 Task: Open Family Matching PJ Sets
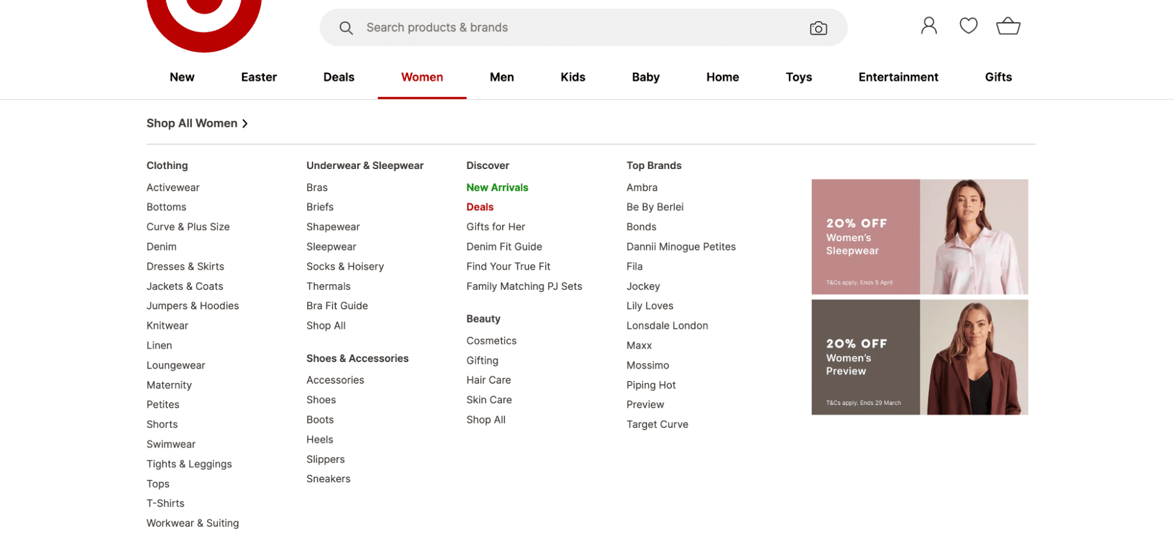click(524, 286)
